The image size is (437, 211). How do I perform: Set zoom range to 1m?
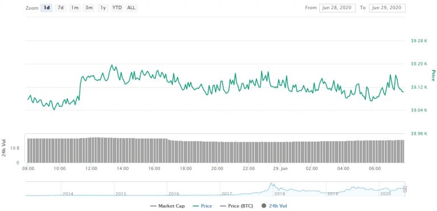[75, 8]
